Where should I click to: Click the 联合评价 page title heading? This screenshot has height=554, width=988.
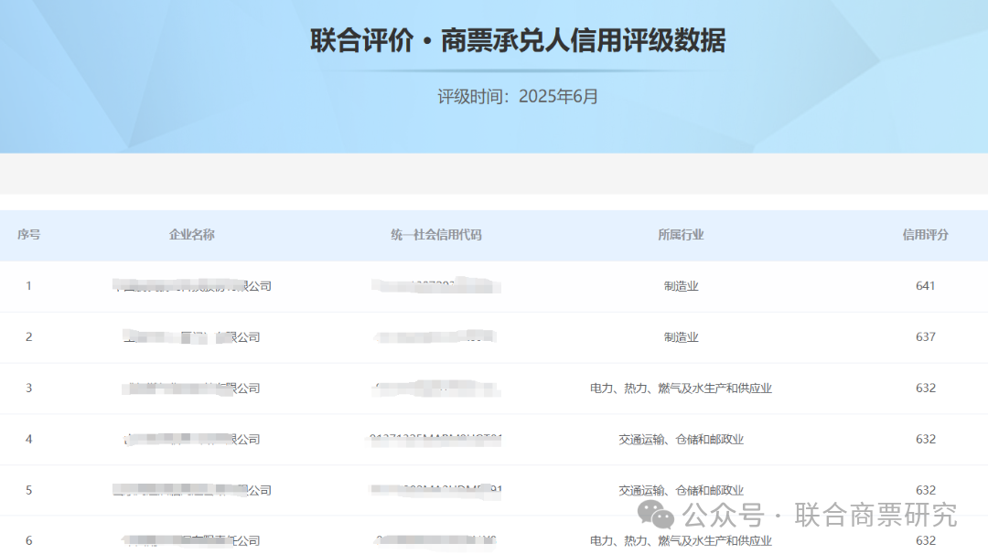(518, 41)
